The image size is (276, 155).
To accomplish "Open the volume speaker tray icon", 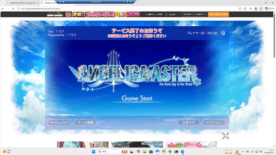I will pos(261,151).
